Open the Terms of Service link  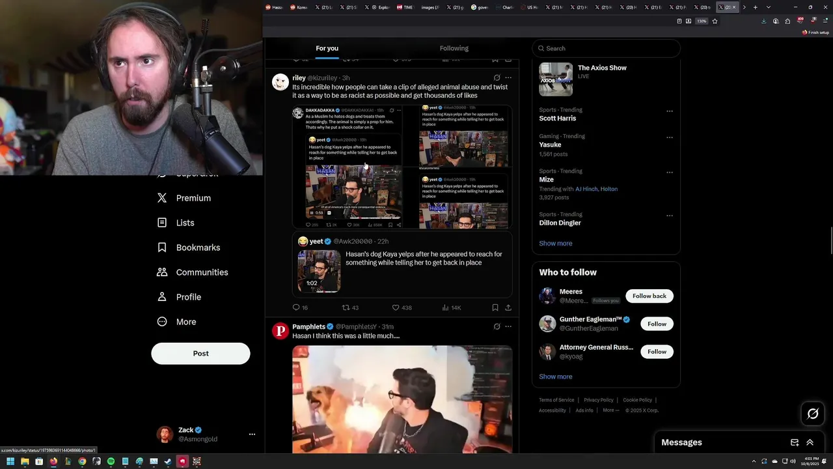point(556,400)
